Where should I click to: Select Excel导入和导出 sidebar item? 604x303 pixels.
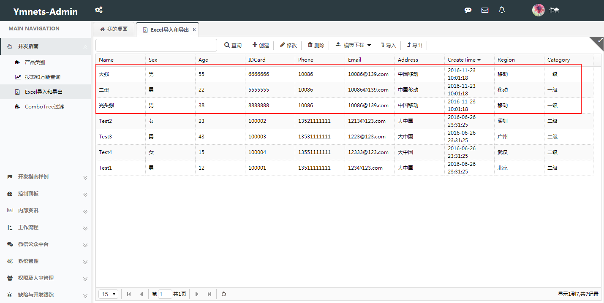(46, 92)
